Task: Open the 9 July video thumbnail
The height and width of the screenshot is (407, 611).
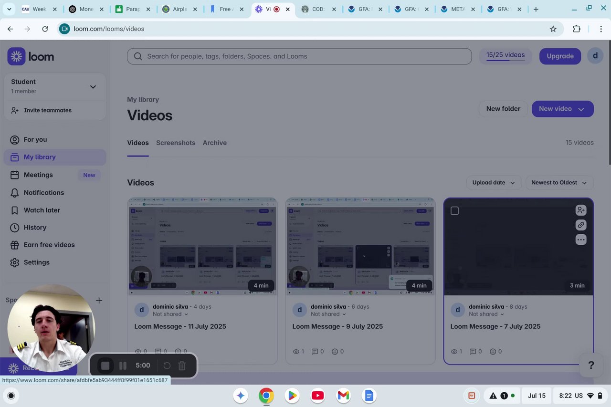Action: click(x=360, y=247)
